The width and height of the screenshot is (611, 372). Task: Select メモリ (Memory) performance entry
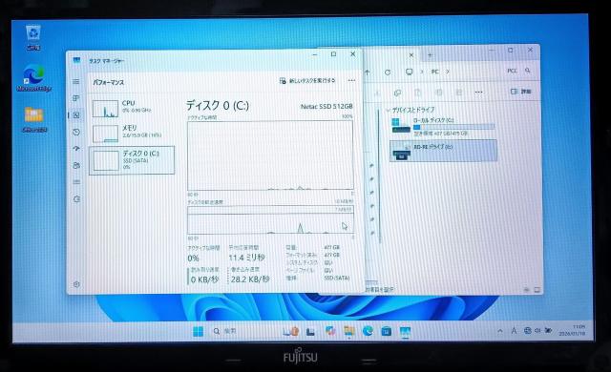(132, 133)
